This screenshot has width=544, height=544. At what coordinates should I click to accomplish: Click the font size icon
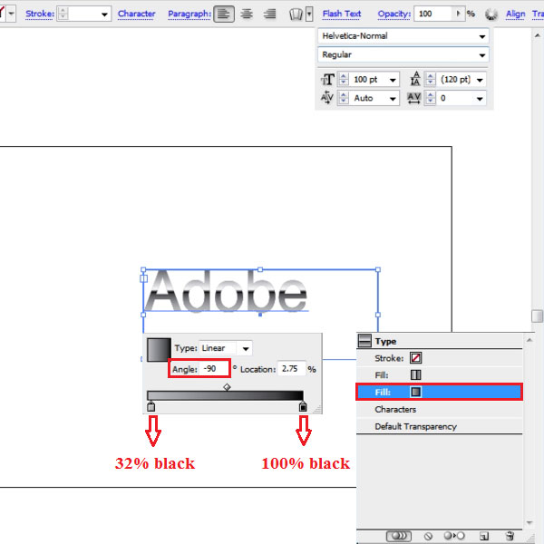327,80
